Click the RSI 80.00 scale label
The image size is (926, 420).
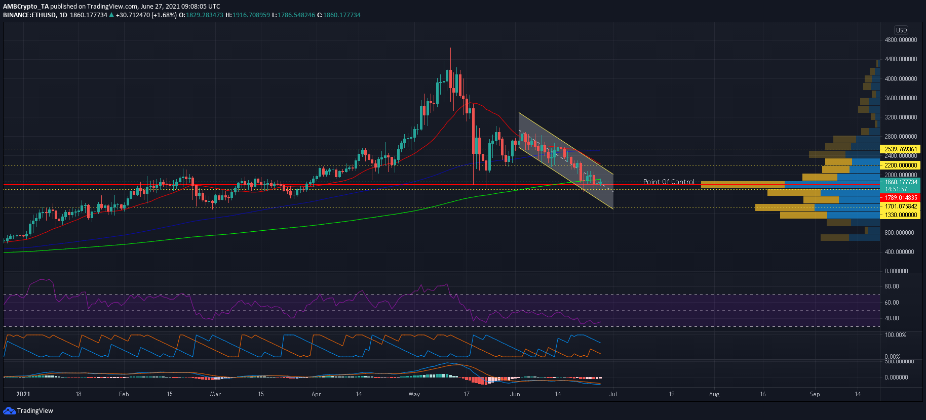[x=892, y=286]
